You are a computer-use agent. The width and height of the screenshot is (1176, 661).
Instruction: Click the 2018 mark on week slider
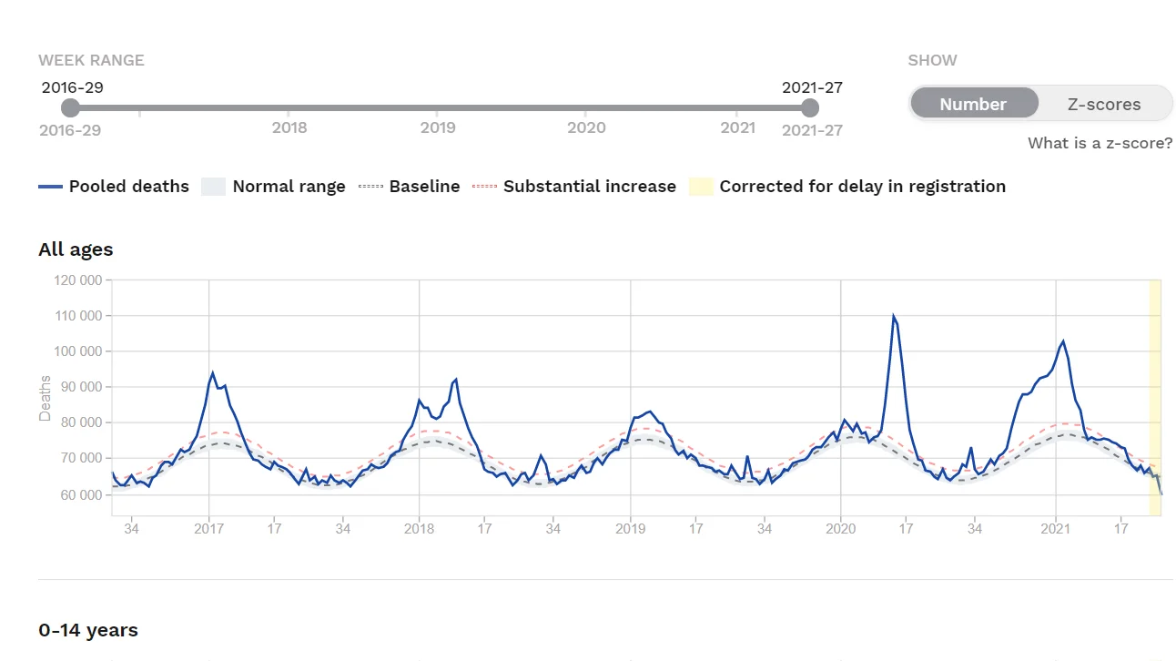[x=289, y=127]
